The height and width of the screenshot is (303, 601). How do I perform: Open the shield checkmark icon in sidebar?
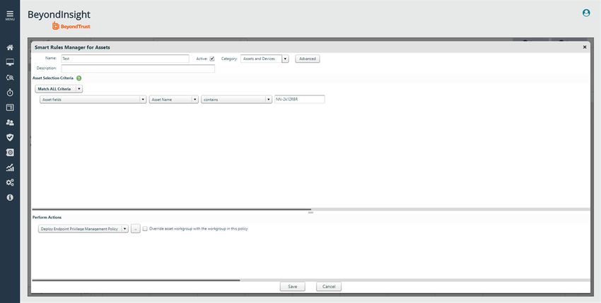coord(10,138)
